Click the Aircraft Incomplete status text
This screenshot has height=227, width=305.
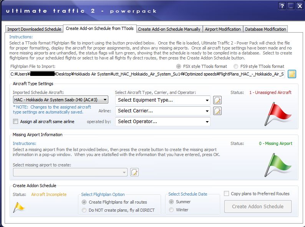[x=49, y=194]
